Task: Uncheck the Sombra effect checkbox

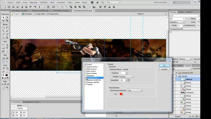Action: point(85,65)
